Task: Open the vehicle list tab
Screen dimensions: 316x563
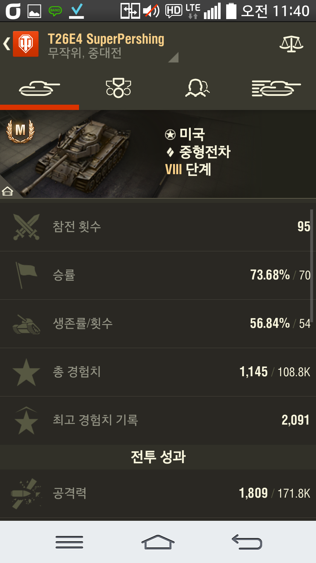Action: pos(276,88)
